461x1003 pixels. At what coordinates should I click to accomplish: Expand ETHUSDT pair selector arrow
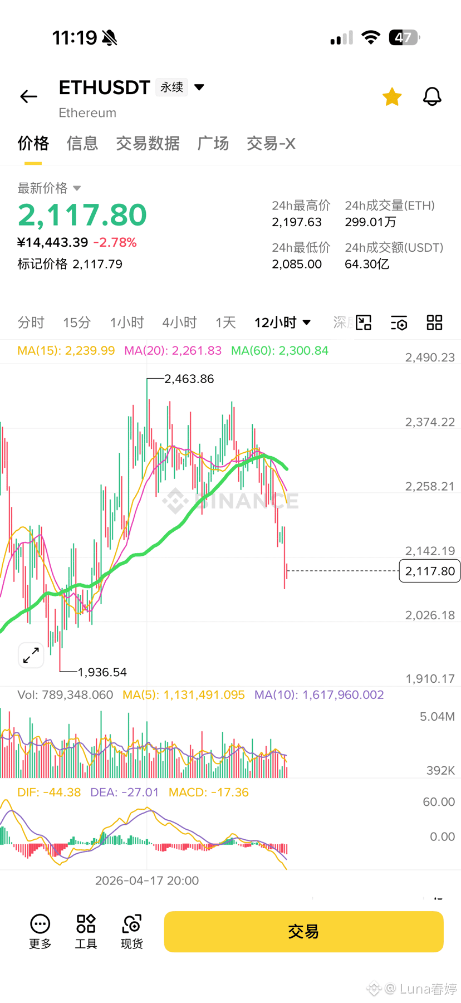pyautogui.click(x=199, y=87)
